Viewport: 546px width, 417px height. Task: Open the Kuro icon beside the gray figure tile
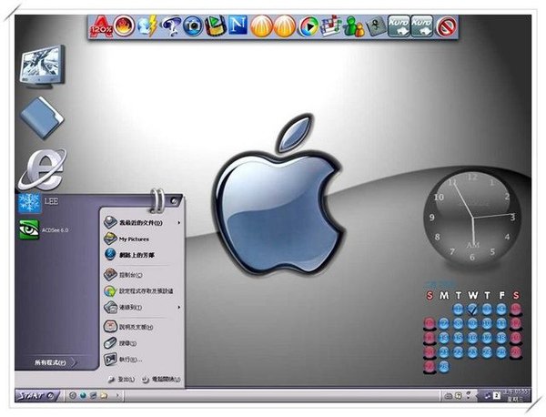(x=399, y=26)
